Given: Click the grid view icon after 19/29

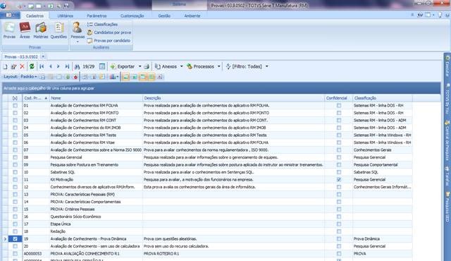Looking at the screenshot, I should (x=102, y=66).
